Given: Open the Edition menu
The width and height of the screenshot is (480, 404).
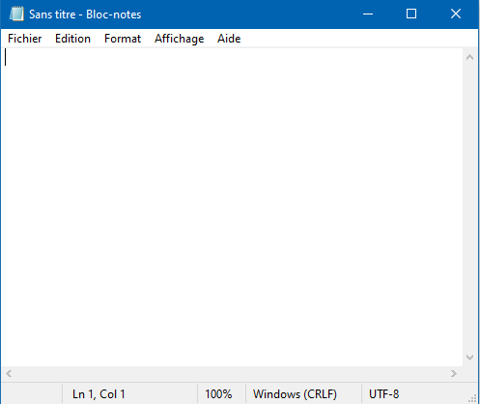Looking at the screenshot, I should pos(72,39).
